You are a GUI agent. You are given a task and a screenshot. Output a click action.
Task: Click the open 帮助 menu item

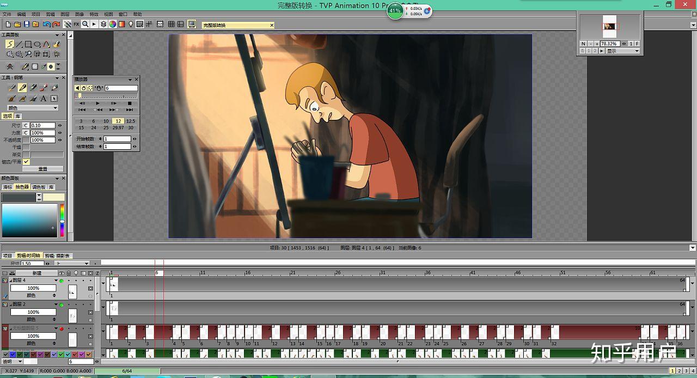[137, 14]
